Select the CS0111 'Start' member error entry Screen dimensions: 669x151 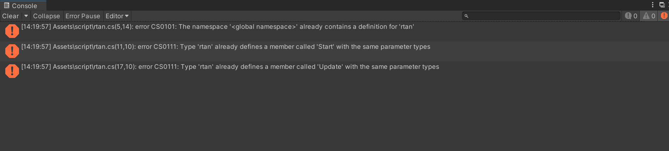pos(334,51)
